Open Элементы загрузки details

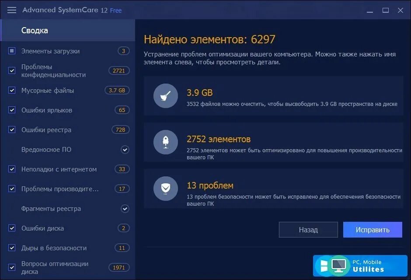pos(50,51)
